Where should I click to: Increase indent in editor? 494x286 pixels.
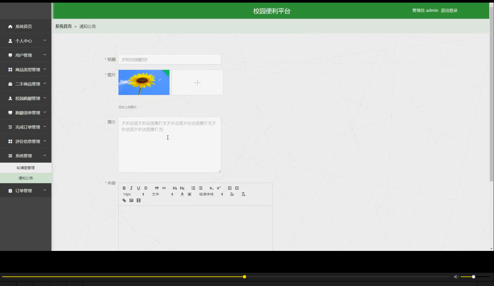(x=237, y=188)
